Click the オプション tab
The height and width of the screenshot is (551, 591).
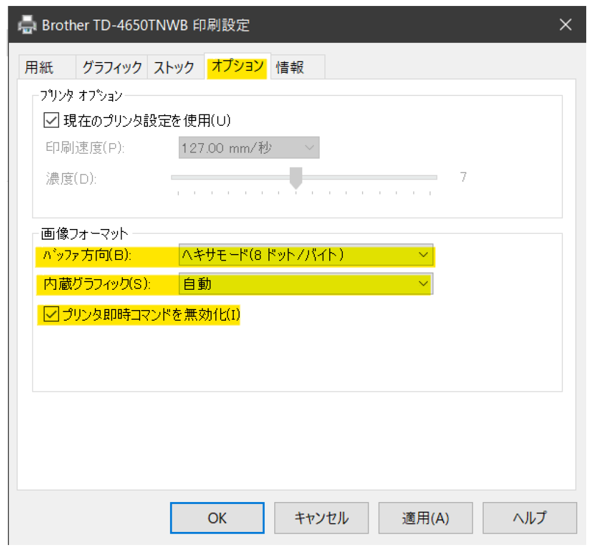pos(237,66)
